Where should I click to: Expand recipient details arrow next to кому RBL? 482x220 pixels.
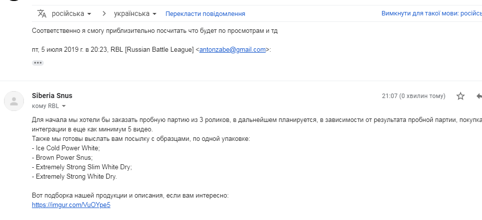(x=64, y=106)
